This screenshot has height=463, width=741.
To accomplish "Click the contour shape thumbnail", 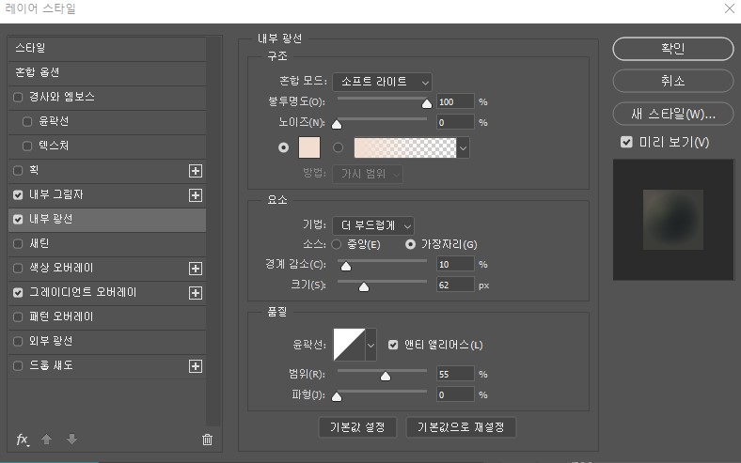I will tap(349, 345).
